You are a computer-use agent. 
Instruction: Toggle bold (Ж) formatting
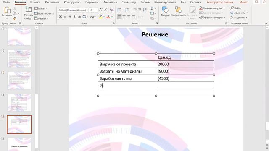61,17
